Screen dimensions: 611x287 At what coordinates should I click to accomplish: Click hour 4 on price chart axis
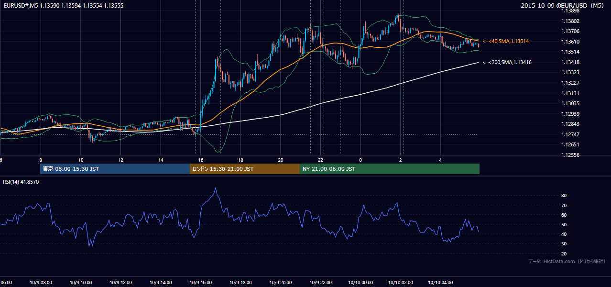tap(440, 160)
